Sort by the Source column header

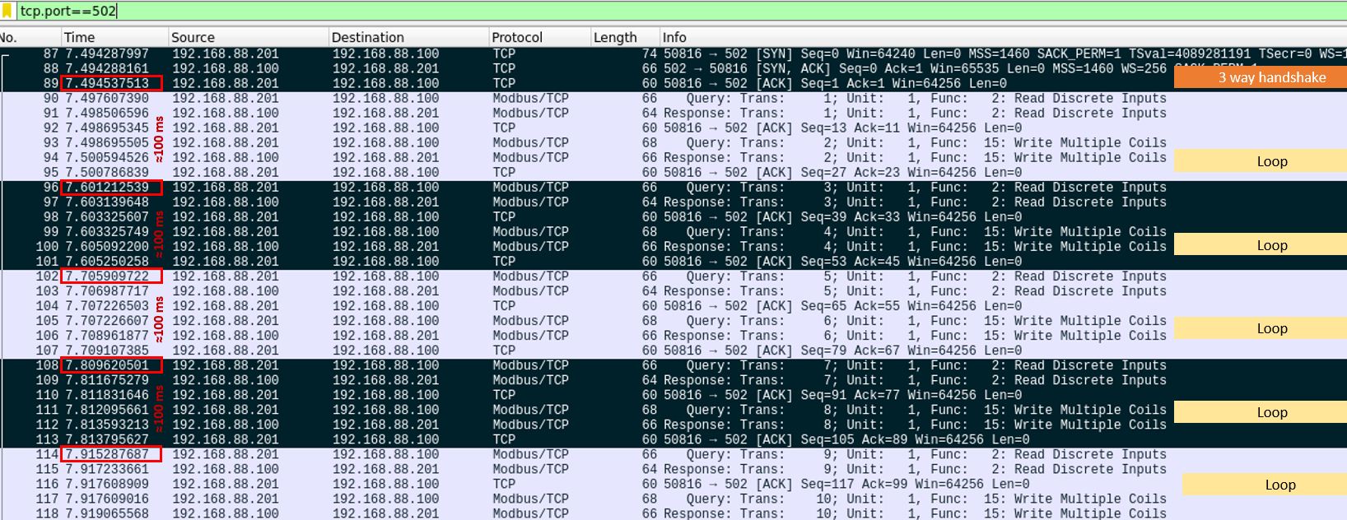click(x=248, y=37)
